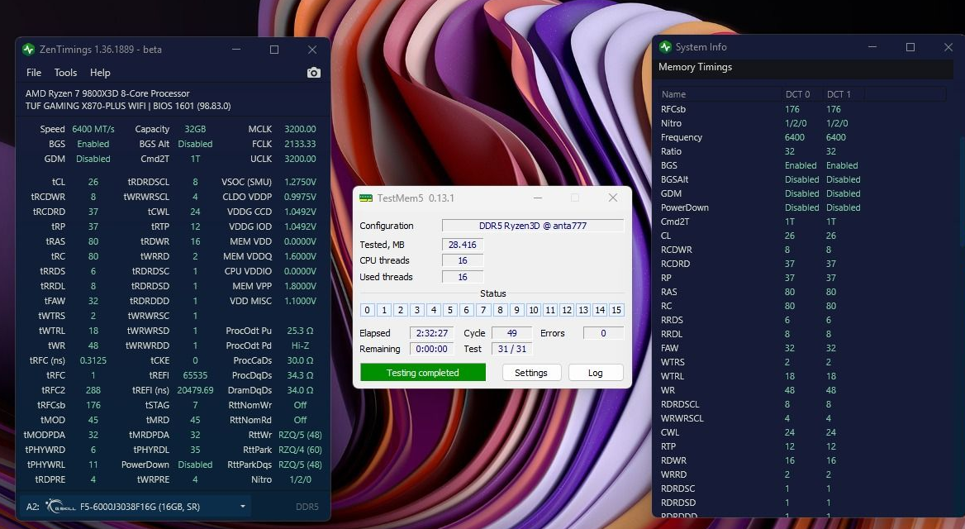This screenshot has height=529, width=965.
Task: Click the Name column header in System Info
Action: [x=720, y=94]
